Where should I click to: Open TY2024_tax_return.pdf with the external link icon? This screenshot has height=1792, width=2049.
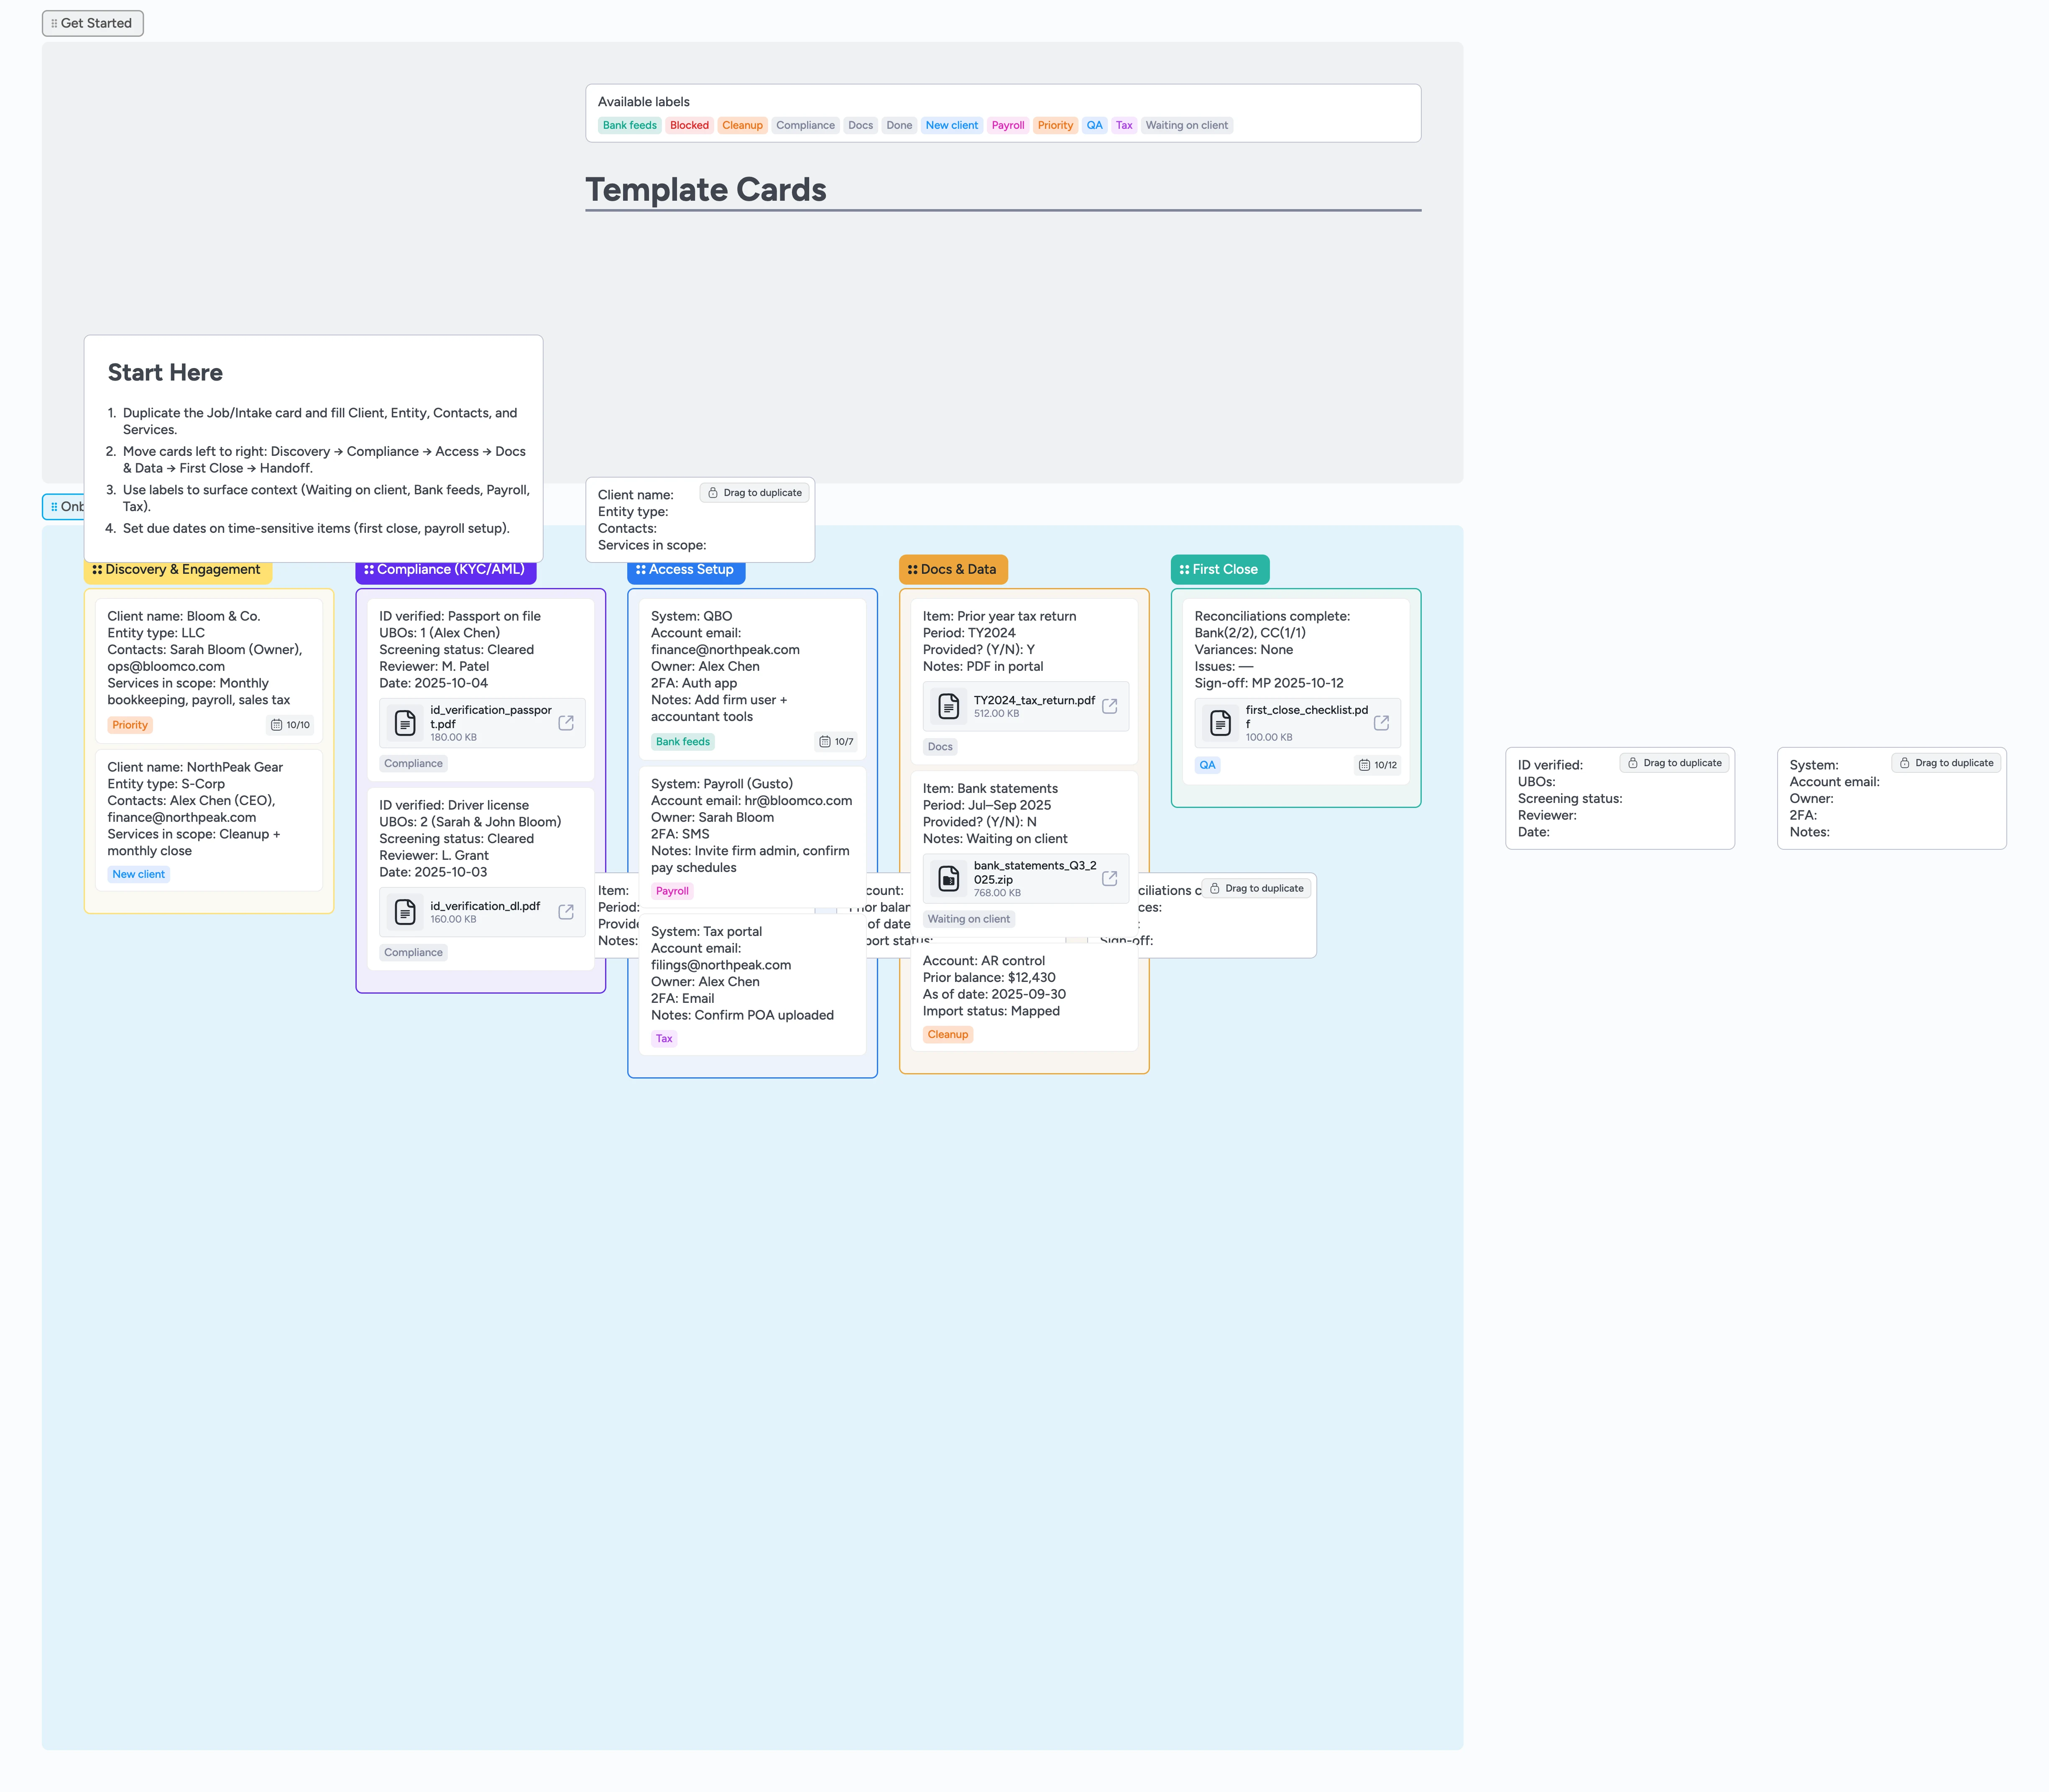tap(1110, 705)
